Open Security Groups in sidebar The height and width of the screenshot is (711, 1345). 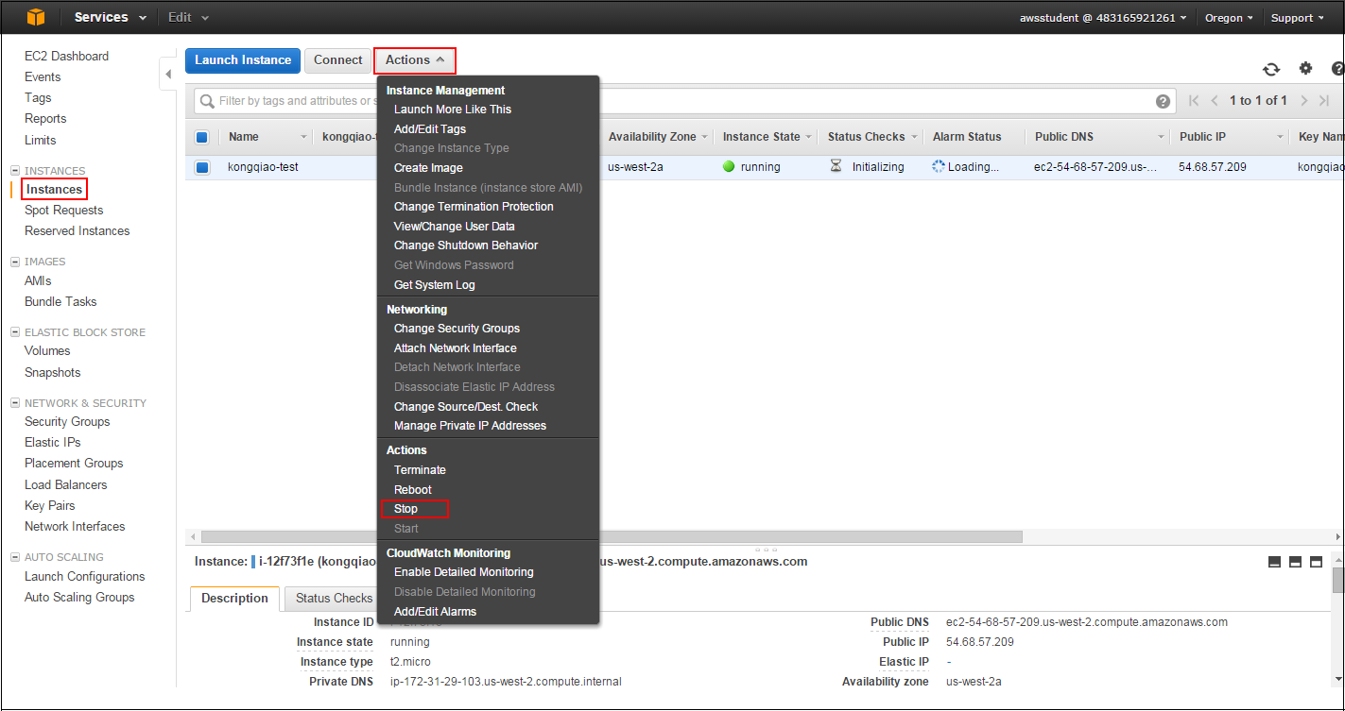pyautogui.click(x=67, y=422)
